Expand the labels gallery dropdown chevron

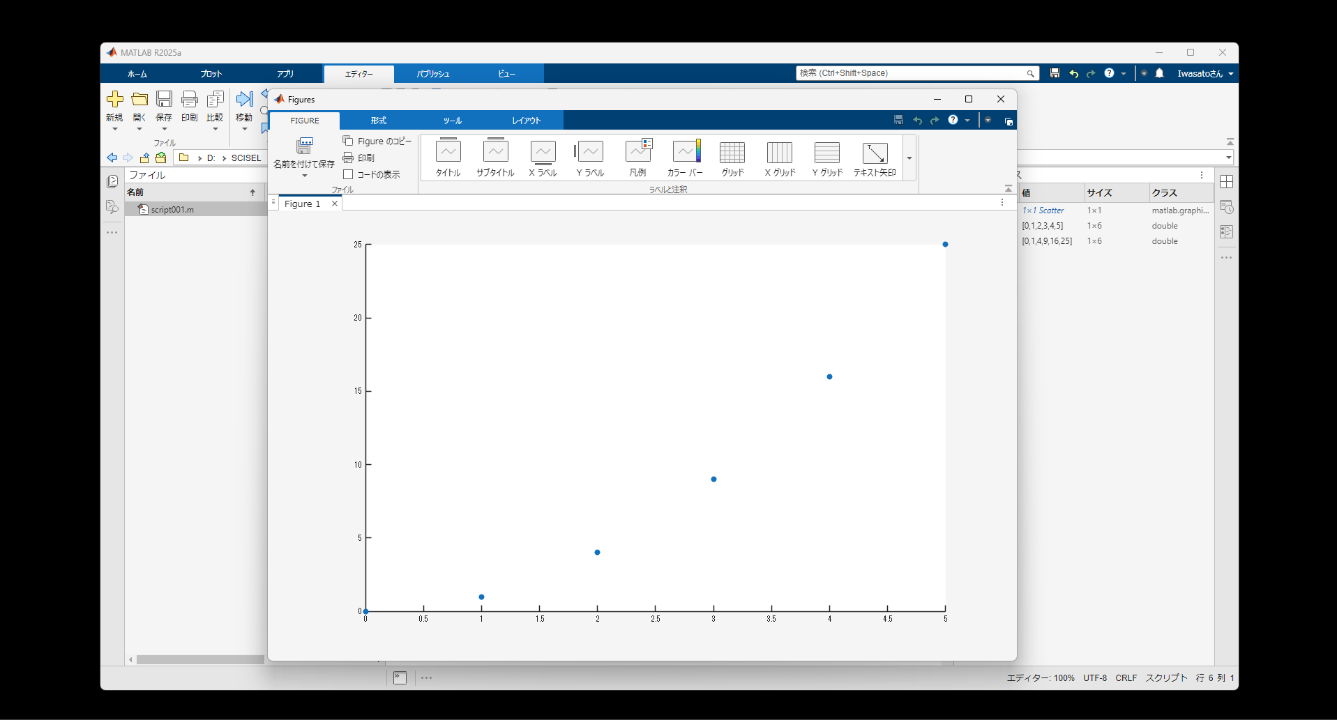[909, 158]
